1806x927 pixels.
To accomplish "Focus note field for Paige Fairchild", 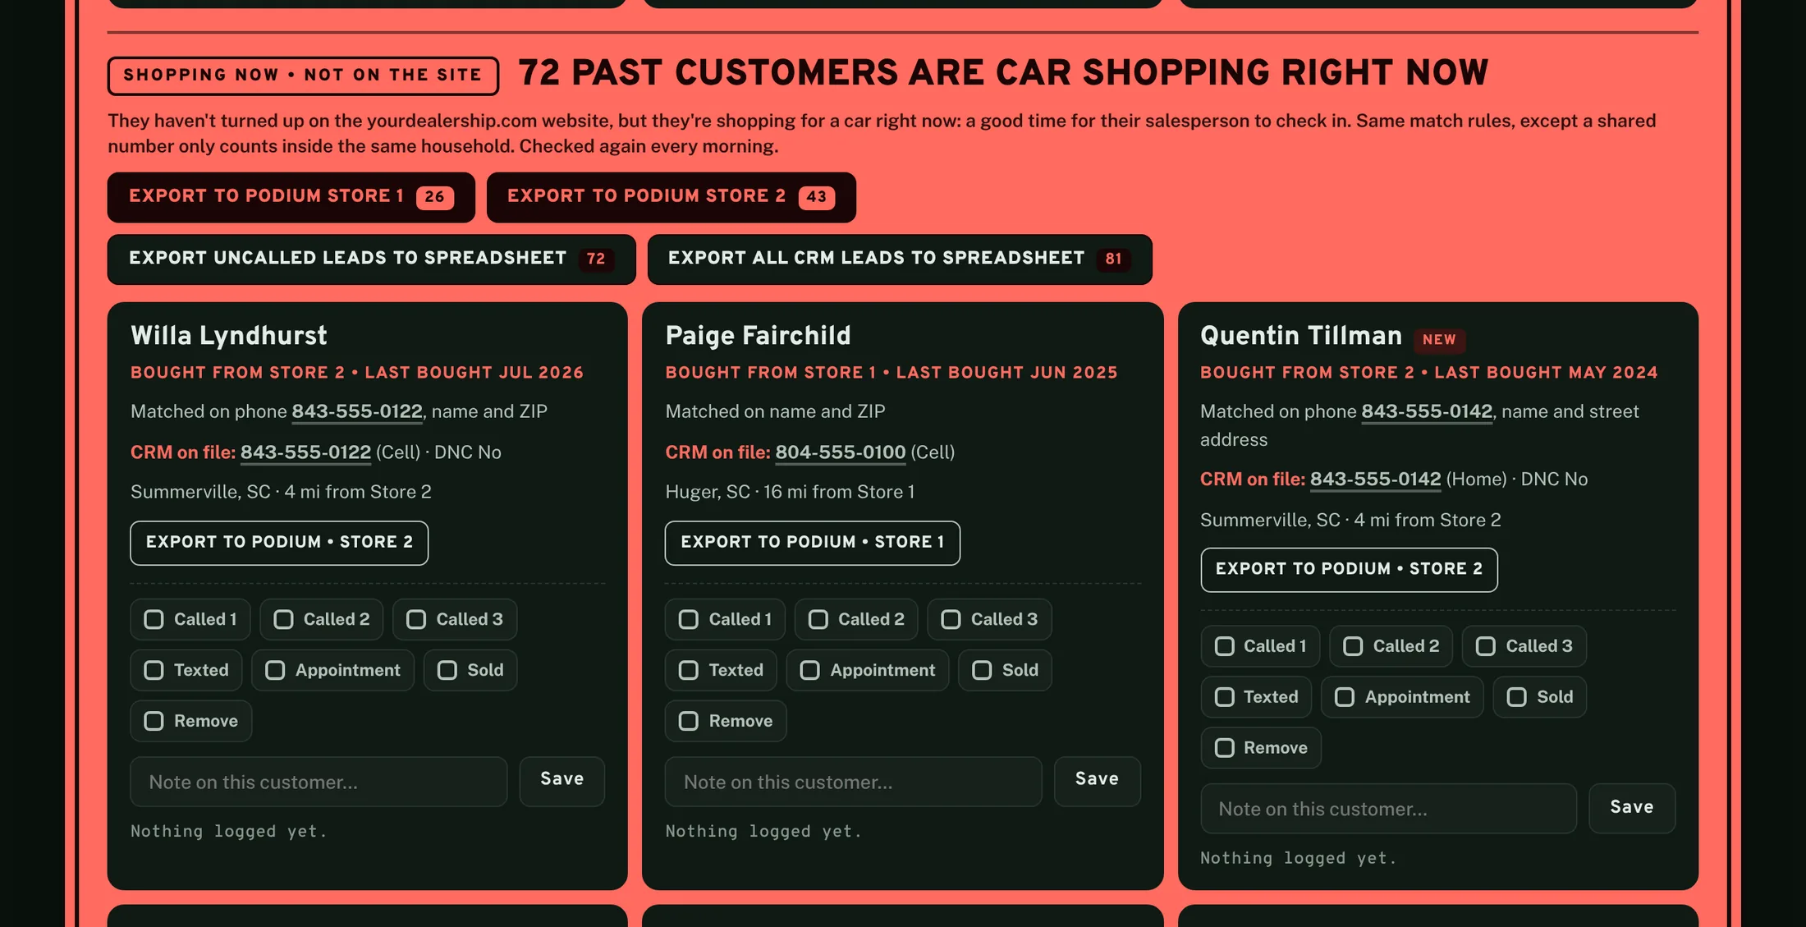I will 854,782.
